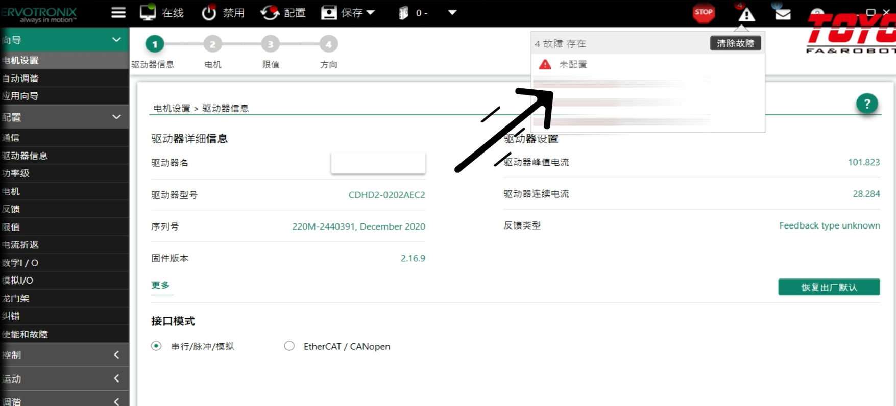896x406 pixels.
Task: Open 自动调谐 in the sidebar
Action: pos(20,79)
